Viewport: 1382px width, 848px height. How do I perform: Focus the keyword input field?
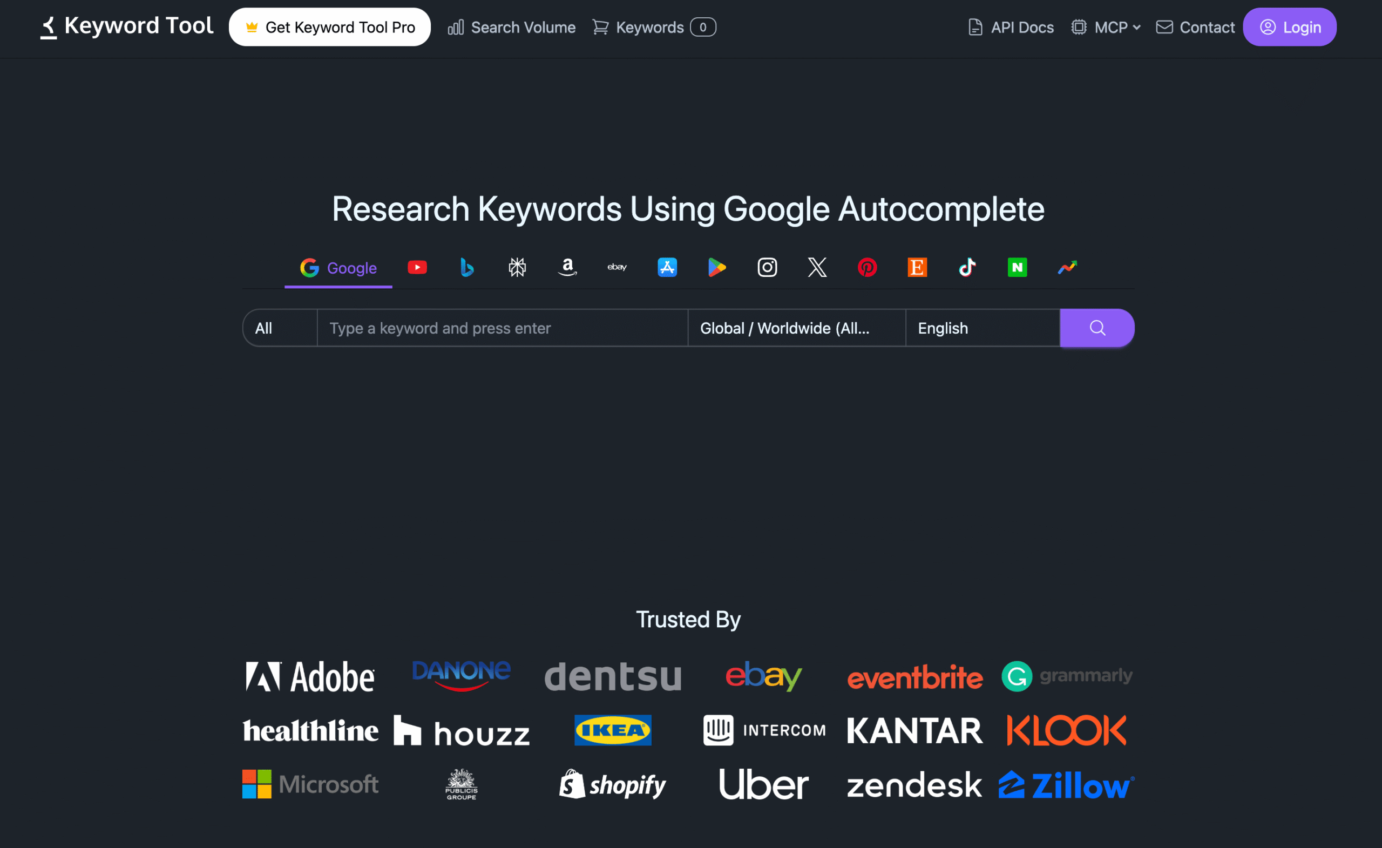503,328
